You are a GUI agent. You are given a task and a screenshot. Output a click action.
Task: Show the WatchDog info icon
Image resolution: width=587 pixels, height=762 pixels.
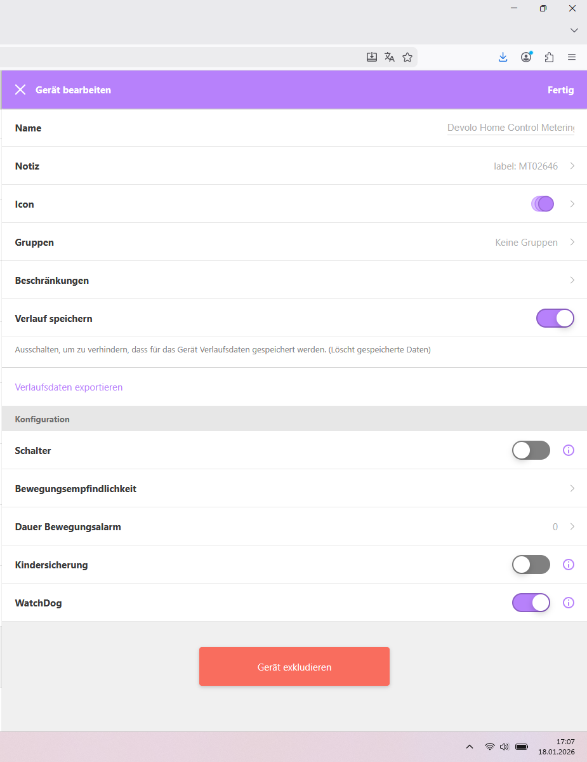pos(569,603)
